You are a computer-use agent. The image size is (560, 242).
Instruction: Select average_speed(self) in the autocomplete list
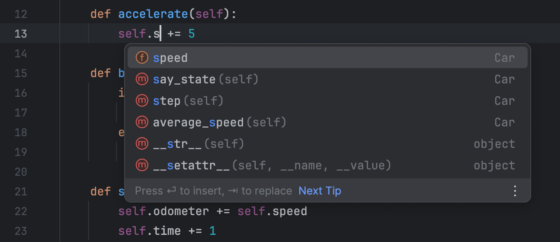coord(219,123)
